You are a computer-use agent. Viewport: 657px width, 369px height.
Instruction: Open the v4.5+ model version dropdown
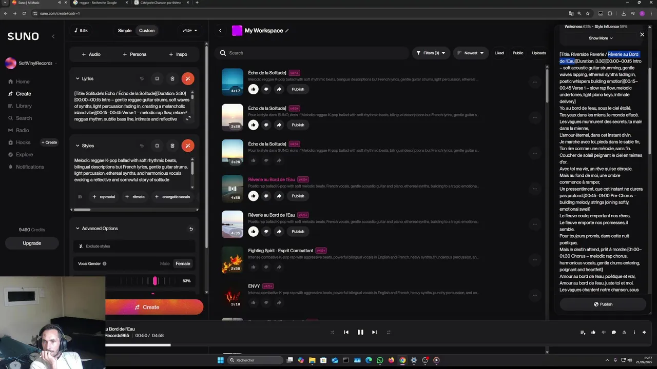pyautogui.click(x=190, y=30)
